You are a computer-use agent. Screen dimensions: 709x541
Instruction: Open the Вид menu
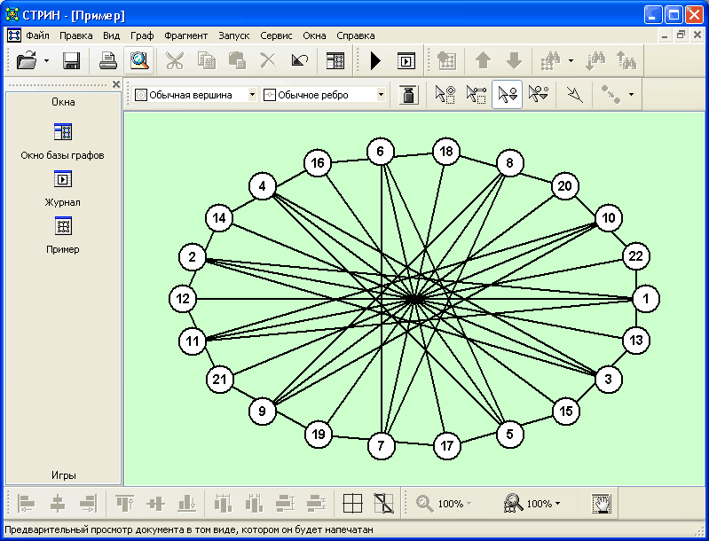tap(111, 35)
